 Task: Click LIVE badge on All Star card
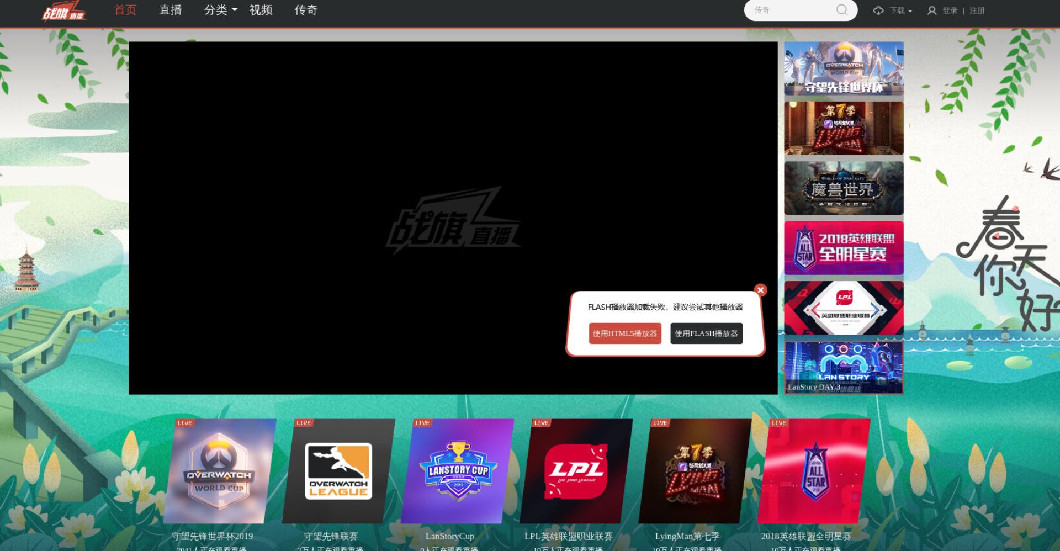coord(779,423)
